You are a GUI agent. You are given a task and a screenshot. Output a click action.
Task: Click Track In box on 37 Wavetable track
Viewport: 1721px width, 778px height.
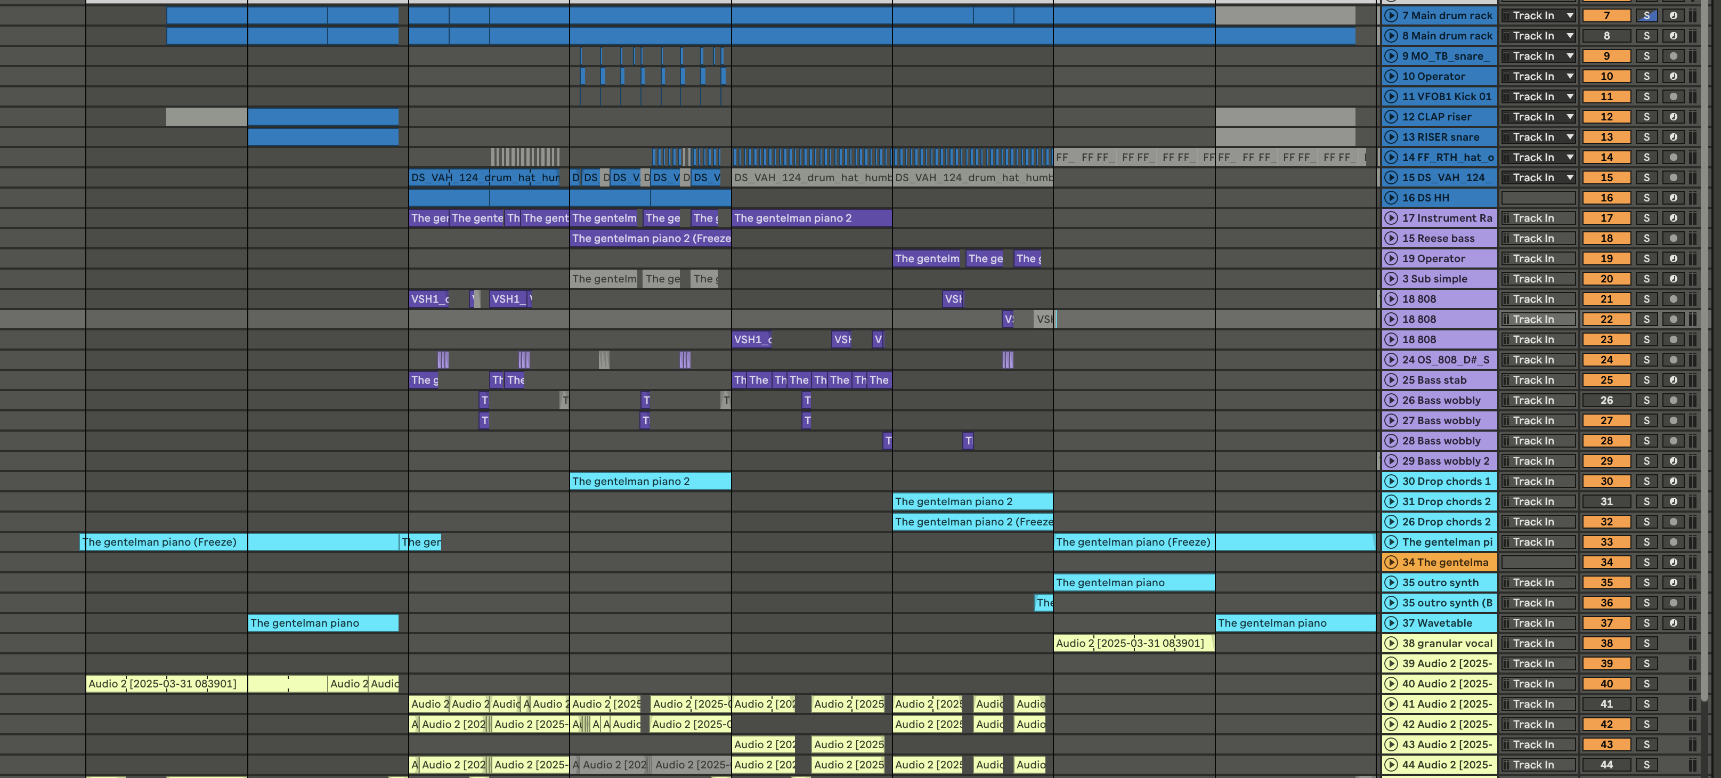tap(1539, 623)
